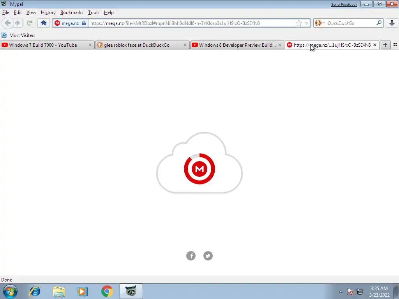Open the Help menu
The height and width of the screenshot is (299, 399).
click(109, 12)
